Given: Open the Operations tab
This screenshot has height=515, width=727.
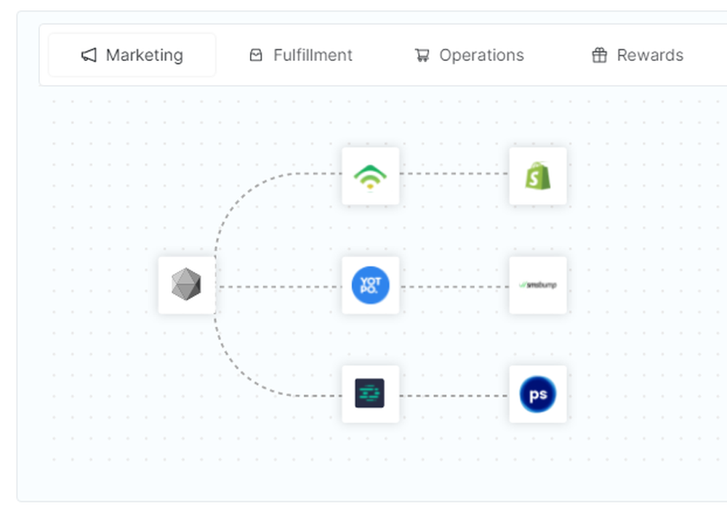Looking at the screenshot, I should [469, 55].
